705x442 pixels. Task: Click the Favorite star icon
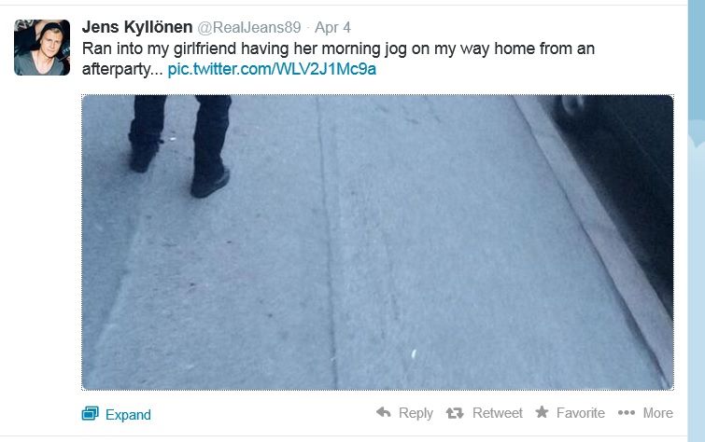(x=542, y=412)
